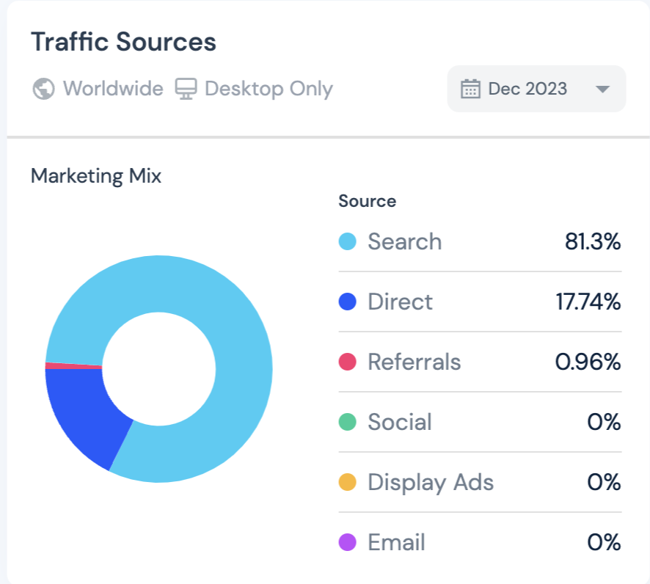The width and height of the screenshot is (650, 584).
Task: Select the Direct source label
Action: click(400, 302)
